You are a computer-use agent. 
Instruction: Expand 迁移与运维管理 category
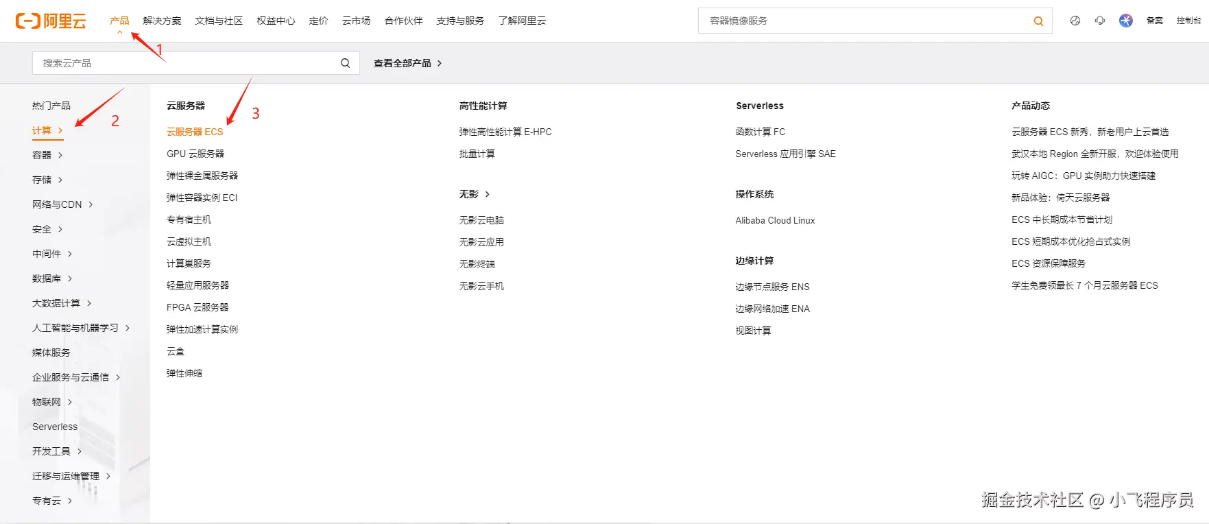(71, 476)
